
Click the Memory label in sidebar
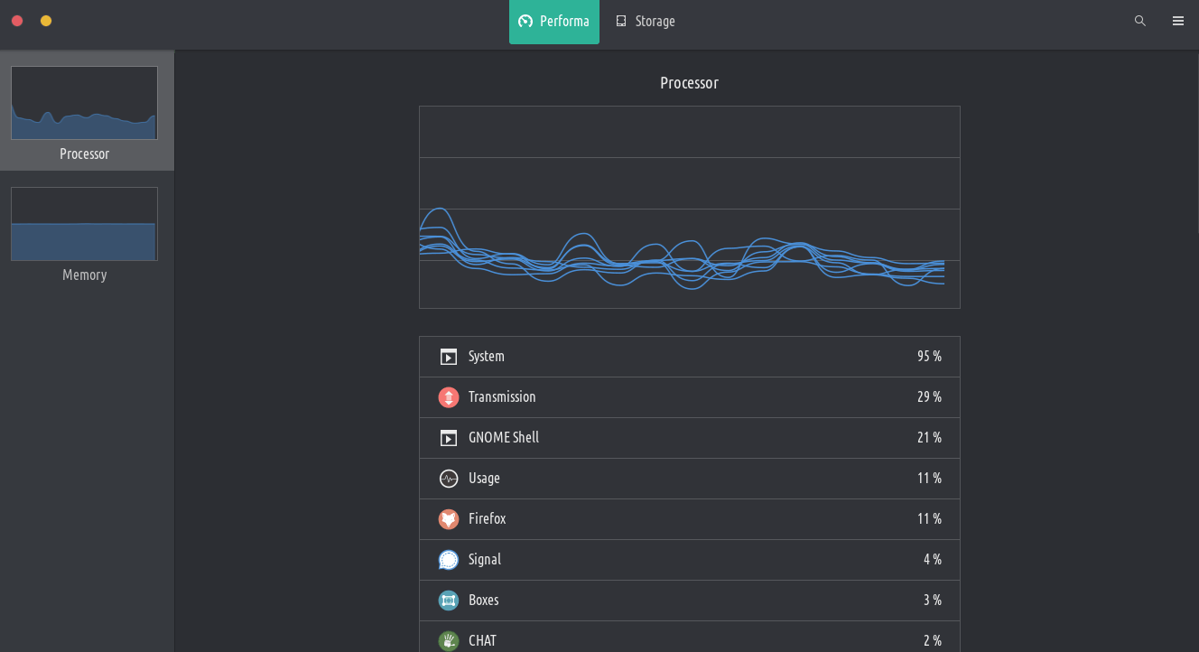pyautogui.click(x=84, y=275)
